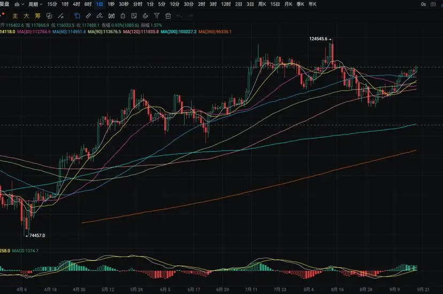Image resolution: width=443 pixels, height=294 pixels.
Task: Switch to the 15分 timeframe
Action: click(52, 4)
